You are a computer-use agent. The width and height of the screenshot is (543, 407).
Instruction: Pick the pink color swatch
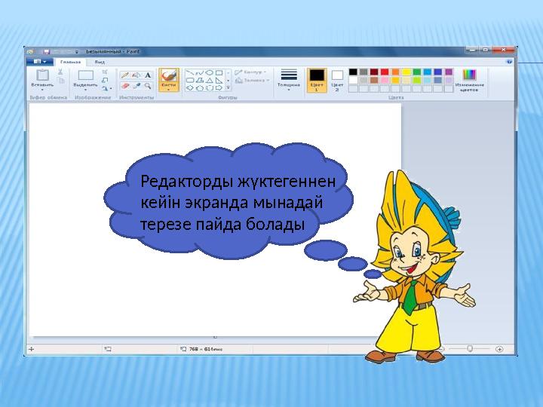[385, 81]
